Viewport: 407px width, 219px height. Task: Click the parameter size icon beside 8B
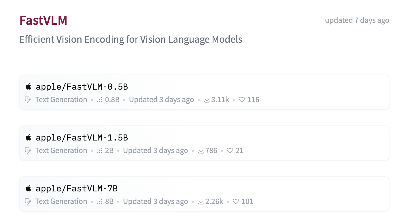tap(99, 202)
